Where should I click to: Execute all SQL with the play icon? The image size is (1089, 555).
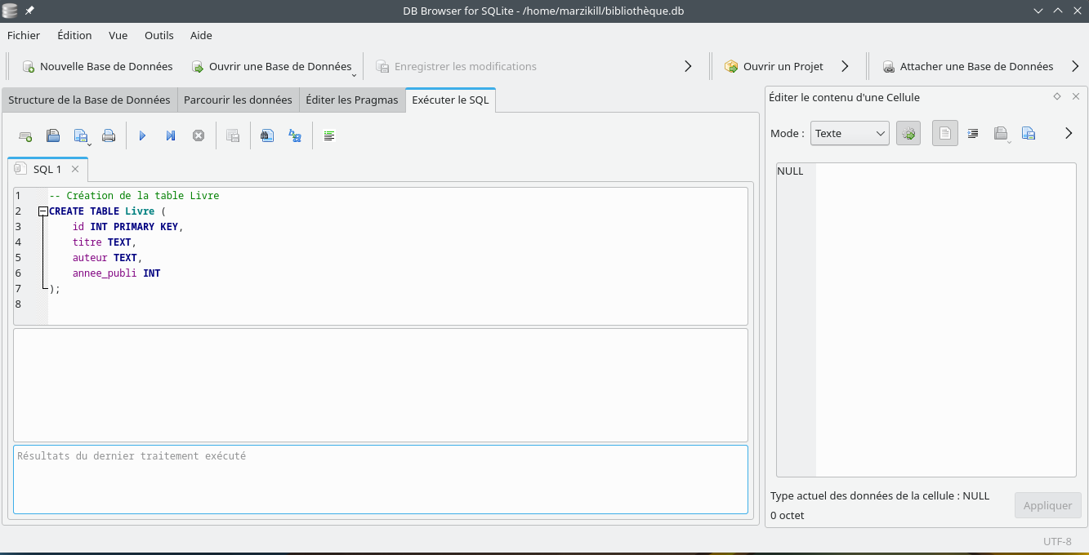pos(143,136)
